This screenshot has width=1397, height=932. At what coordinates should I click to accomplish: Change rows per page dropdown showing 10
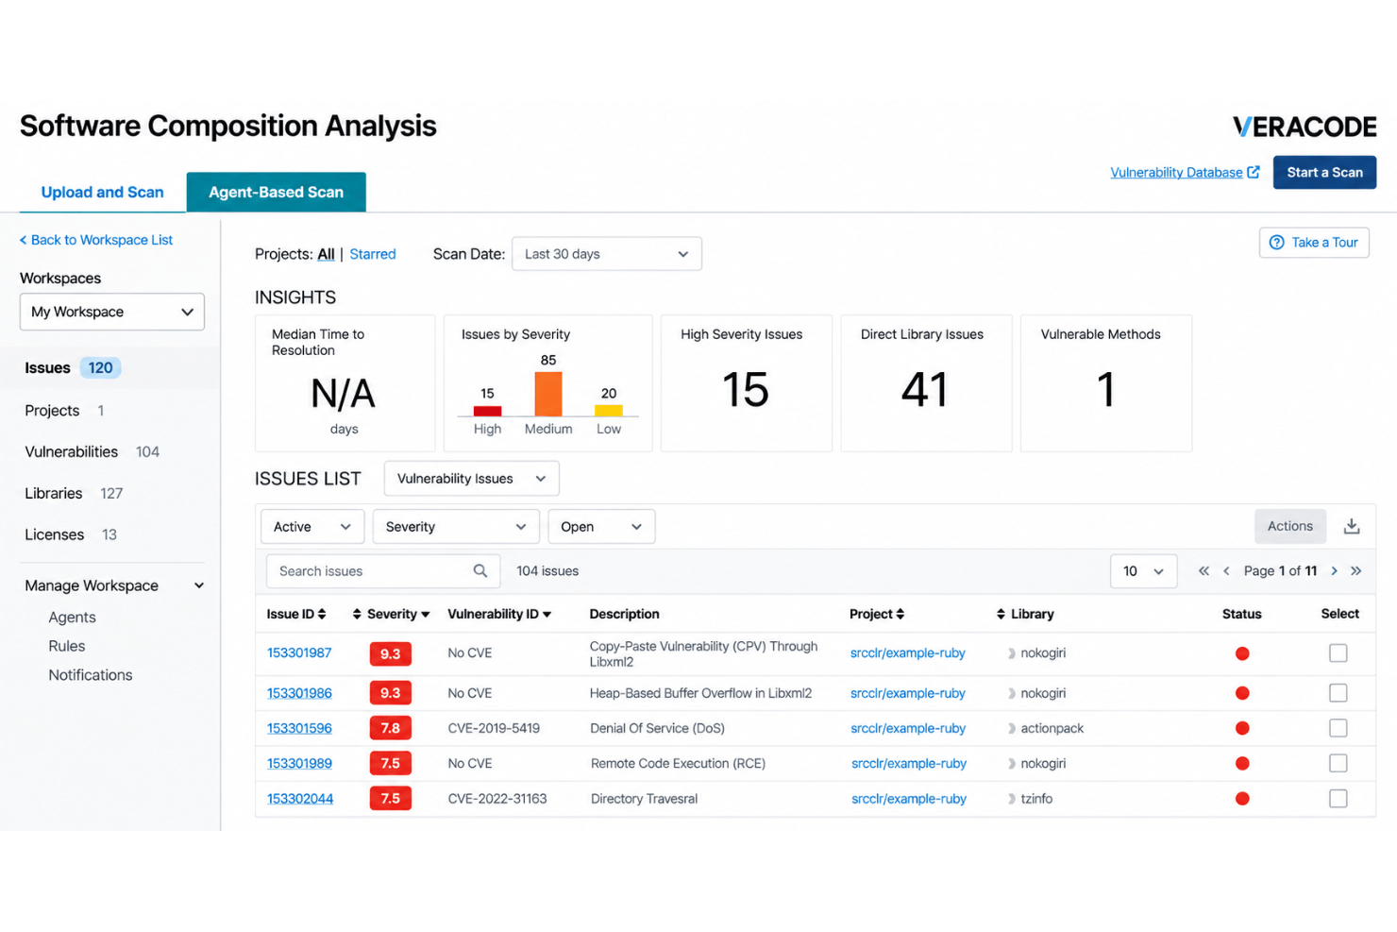pyautogui.click(x=1143, y=571)
